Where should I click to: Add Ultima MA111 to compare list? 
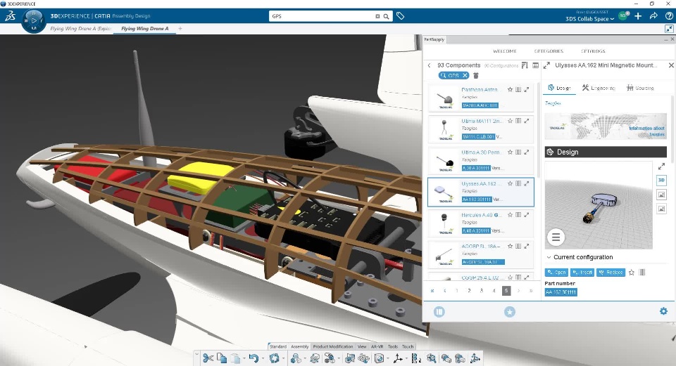[x=518, y=121]
